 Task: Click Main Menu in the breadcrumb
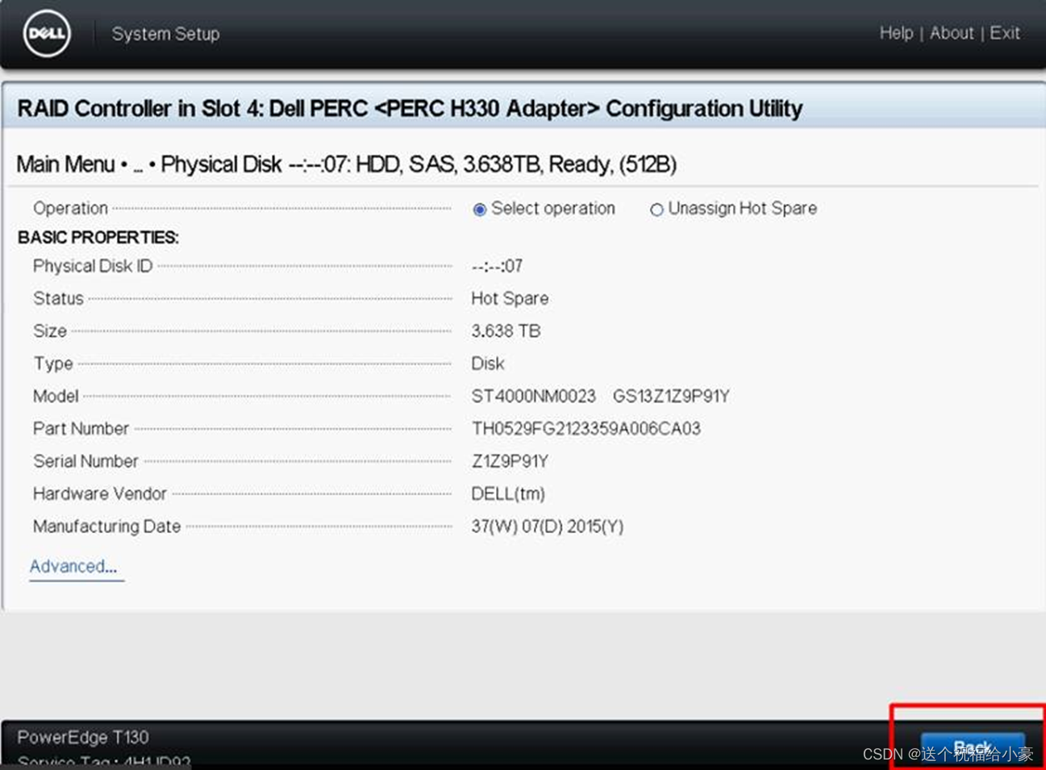tap(65, 164)
